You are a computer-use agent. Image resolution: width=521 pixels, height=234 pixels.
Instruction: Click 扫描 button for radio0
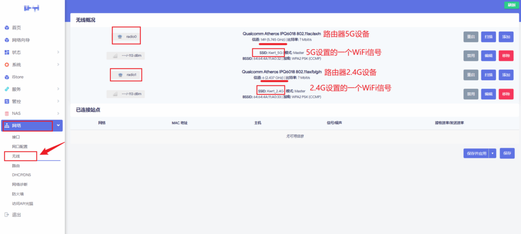point(488,37)
